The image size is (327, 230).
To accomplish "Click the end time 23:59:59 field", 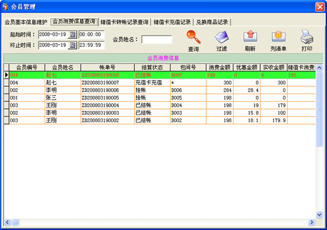I will (x=92, y=45).
